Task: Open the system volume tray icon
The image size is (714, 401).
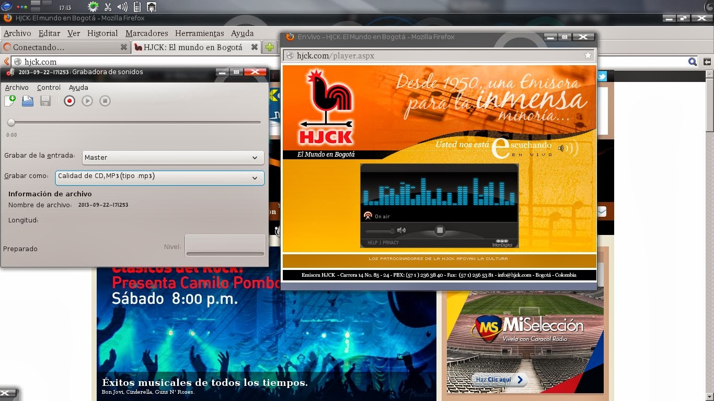Action: click(x=122, y=7)
